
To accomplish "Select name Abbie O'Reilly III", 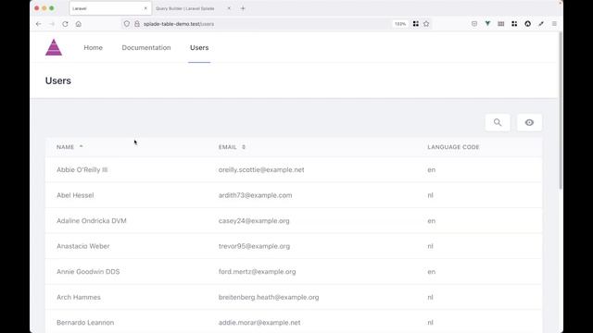I will pyautogui.click(x=82, y=170).
